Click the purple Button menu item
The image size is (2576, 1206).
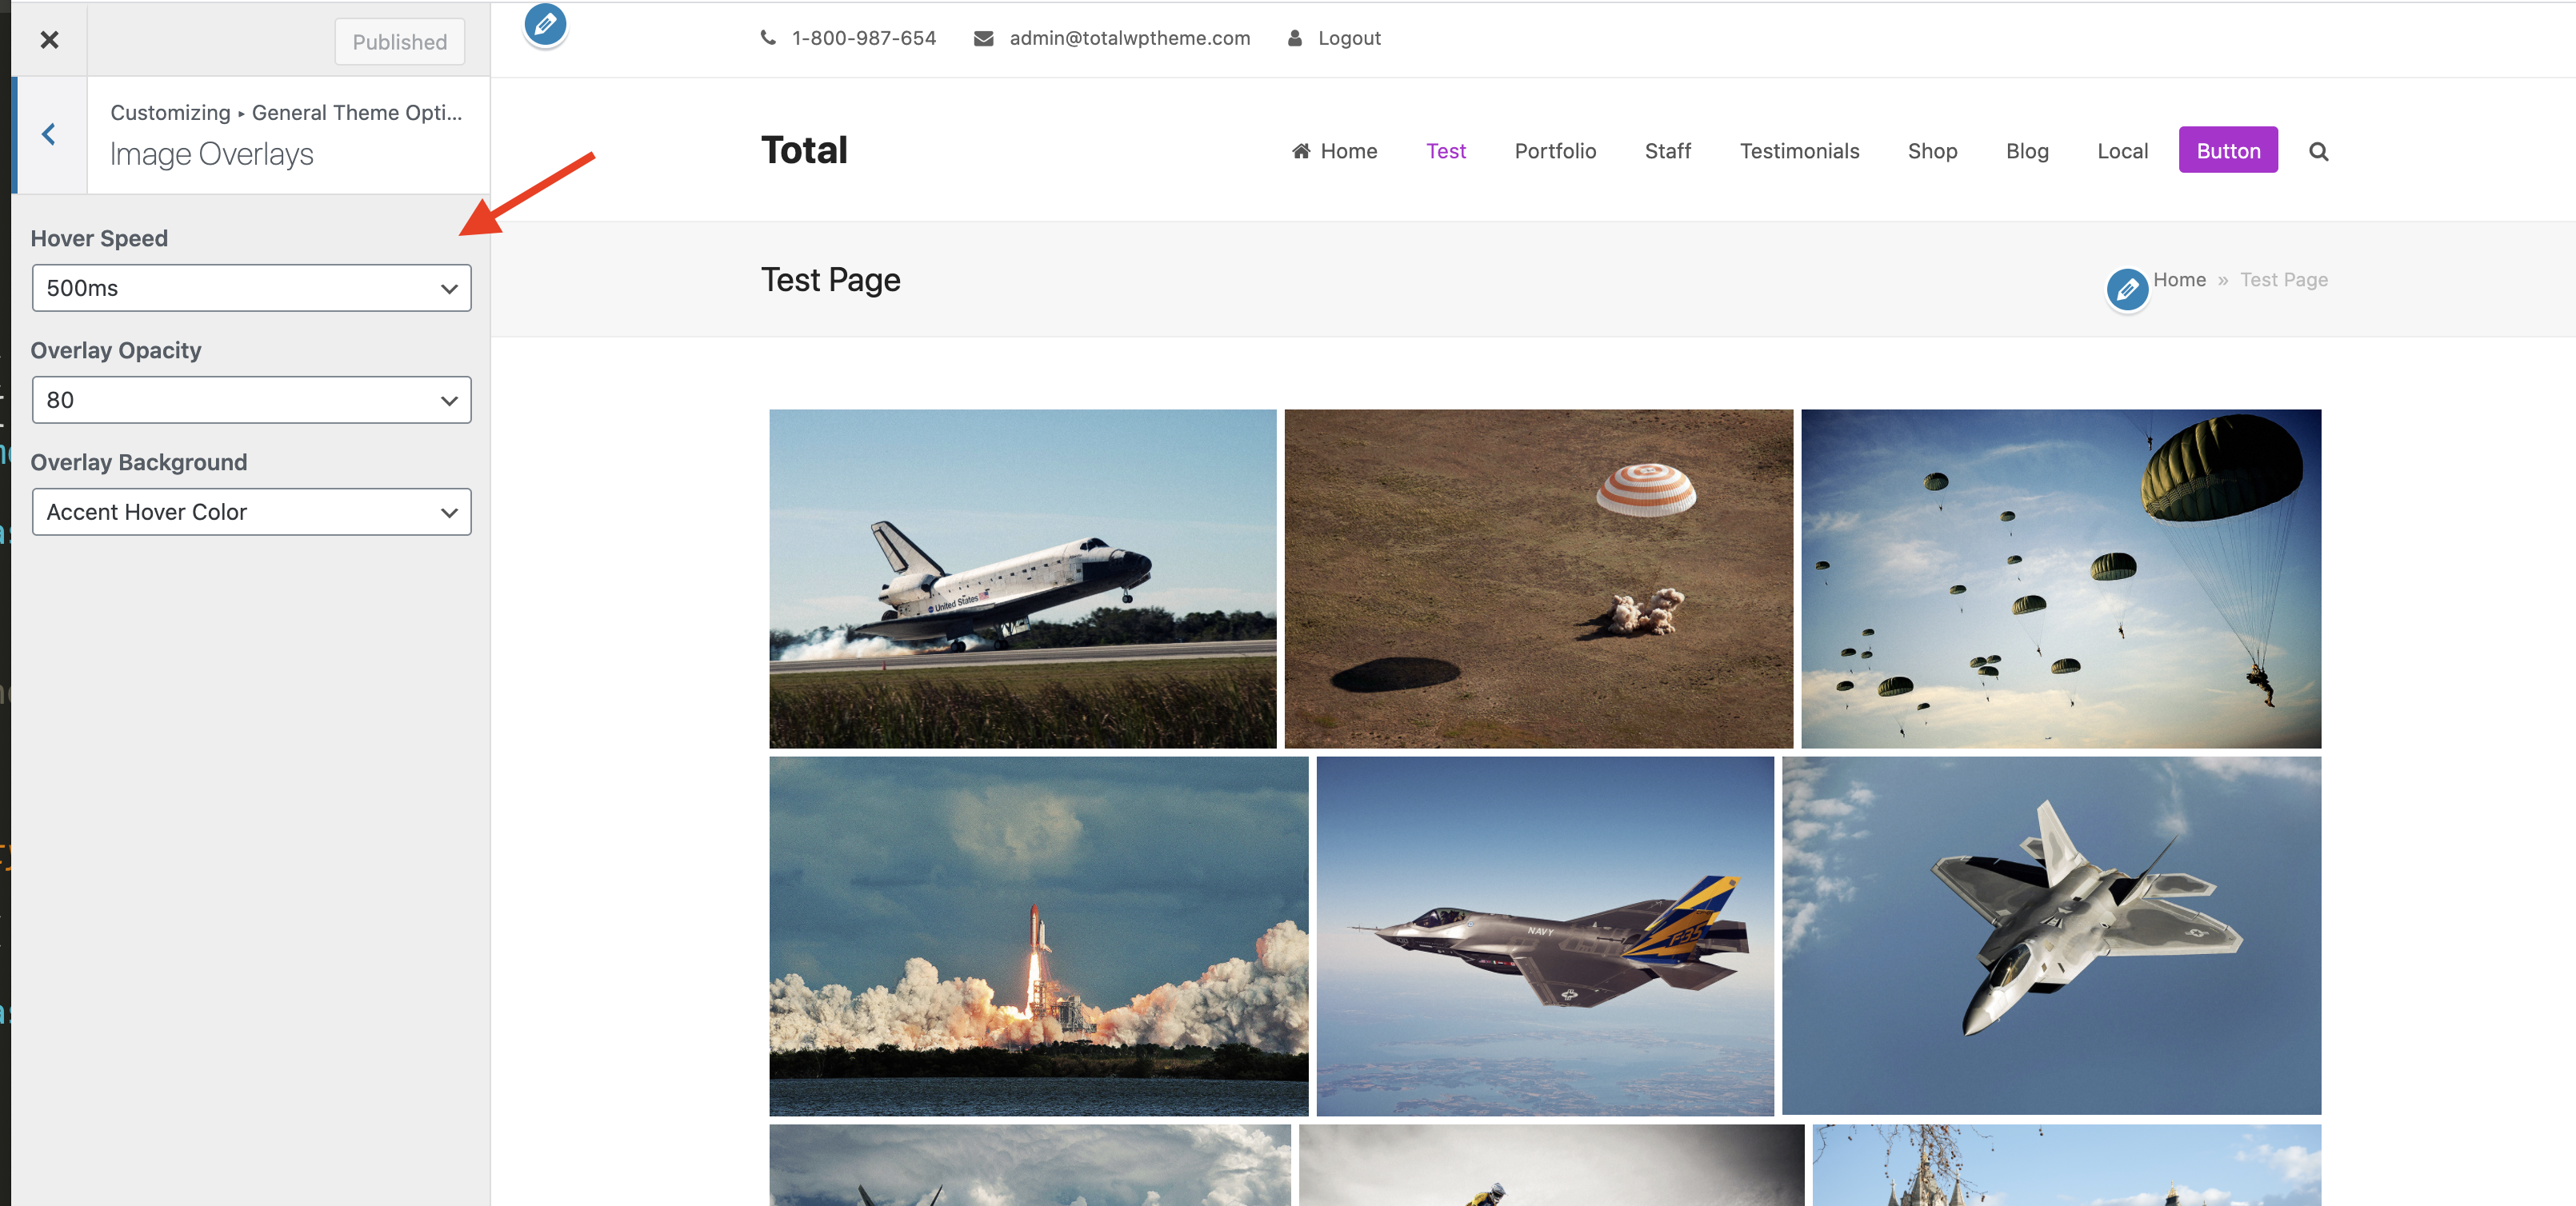coord(2228,150)
